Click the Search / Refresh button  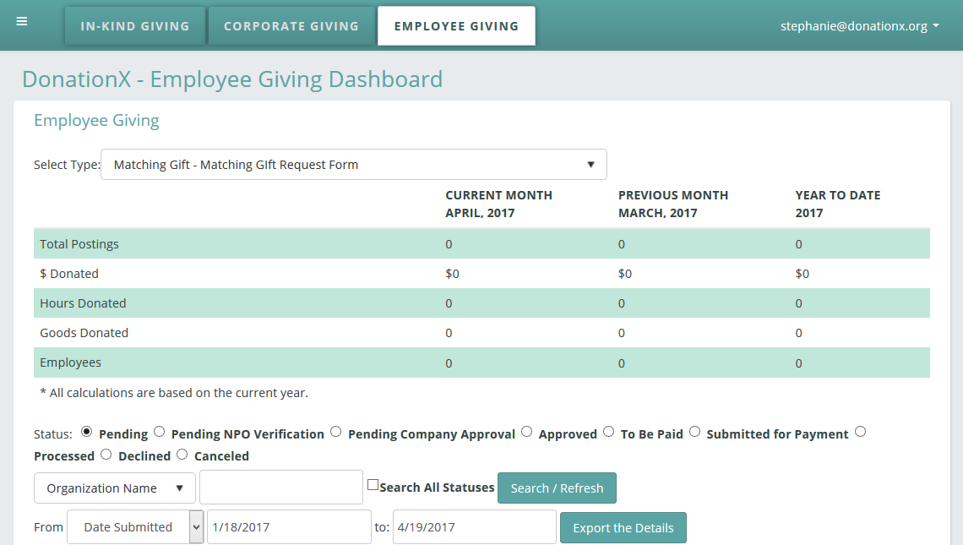(557, 488)
